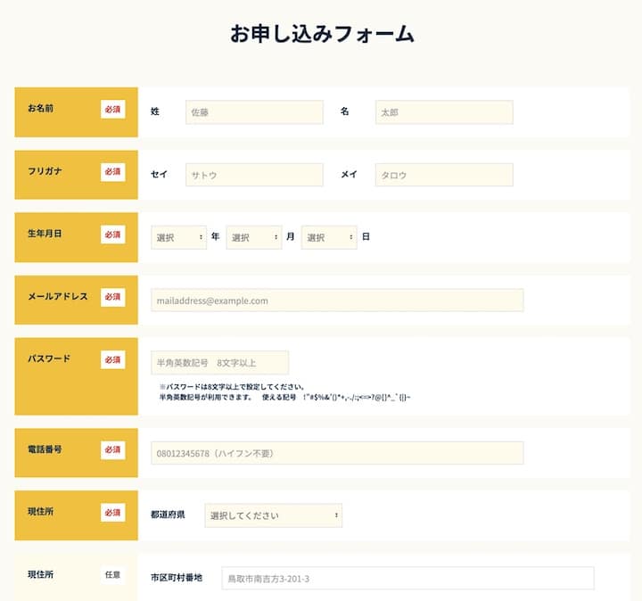Click the 市区町村番地 address input field
642x601 pixels.
pyautogui.click(x=405, y=578)
